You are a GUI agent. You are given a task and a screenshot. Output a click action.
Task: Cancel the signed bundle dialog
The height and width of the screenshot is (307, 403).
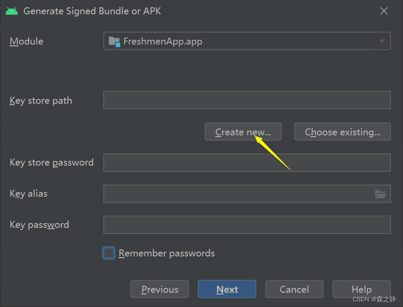coord(294,289)
